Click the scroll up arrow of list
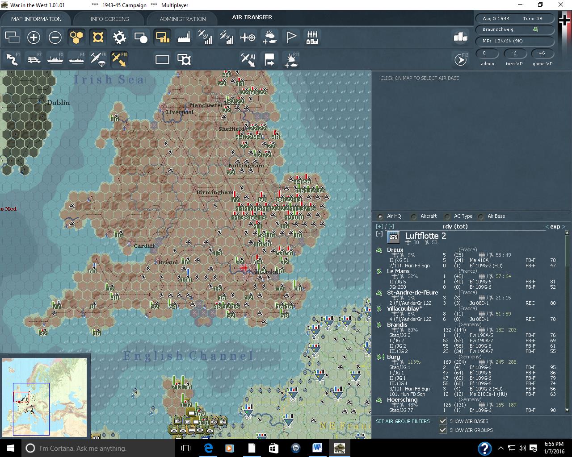The height and width of the screenshot is (457, 572). coord(567,233)
